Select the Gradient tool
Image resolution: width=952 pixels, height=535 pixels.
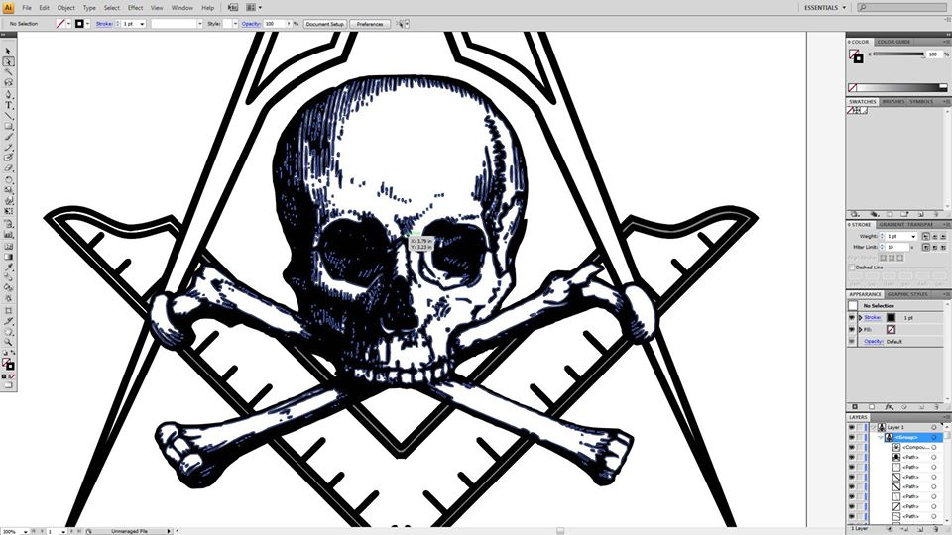9,257
